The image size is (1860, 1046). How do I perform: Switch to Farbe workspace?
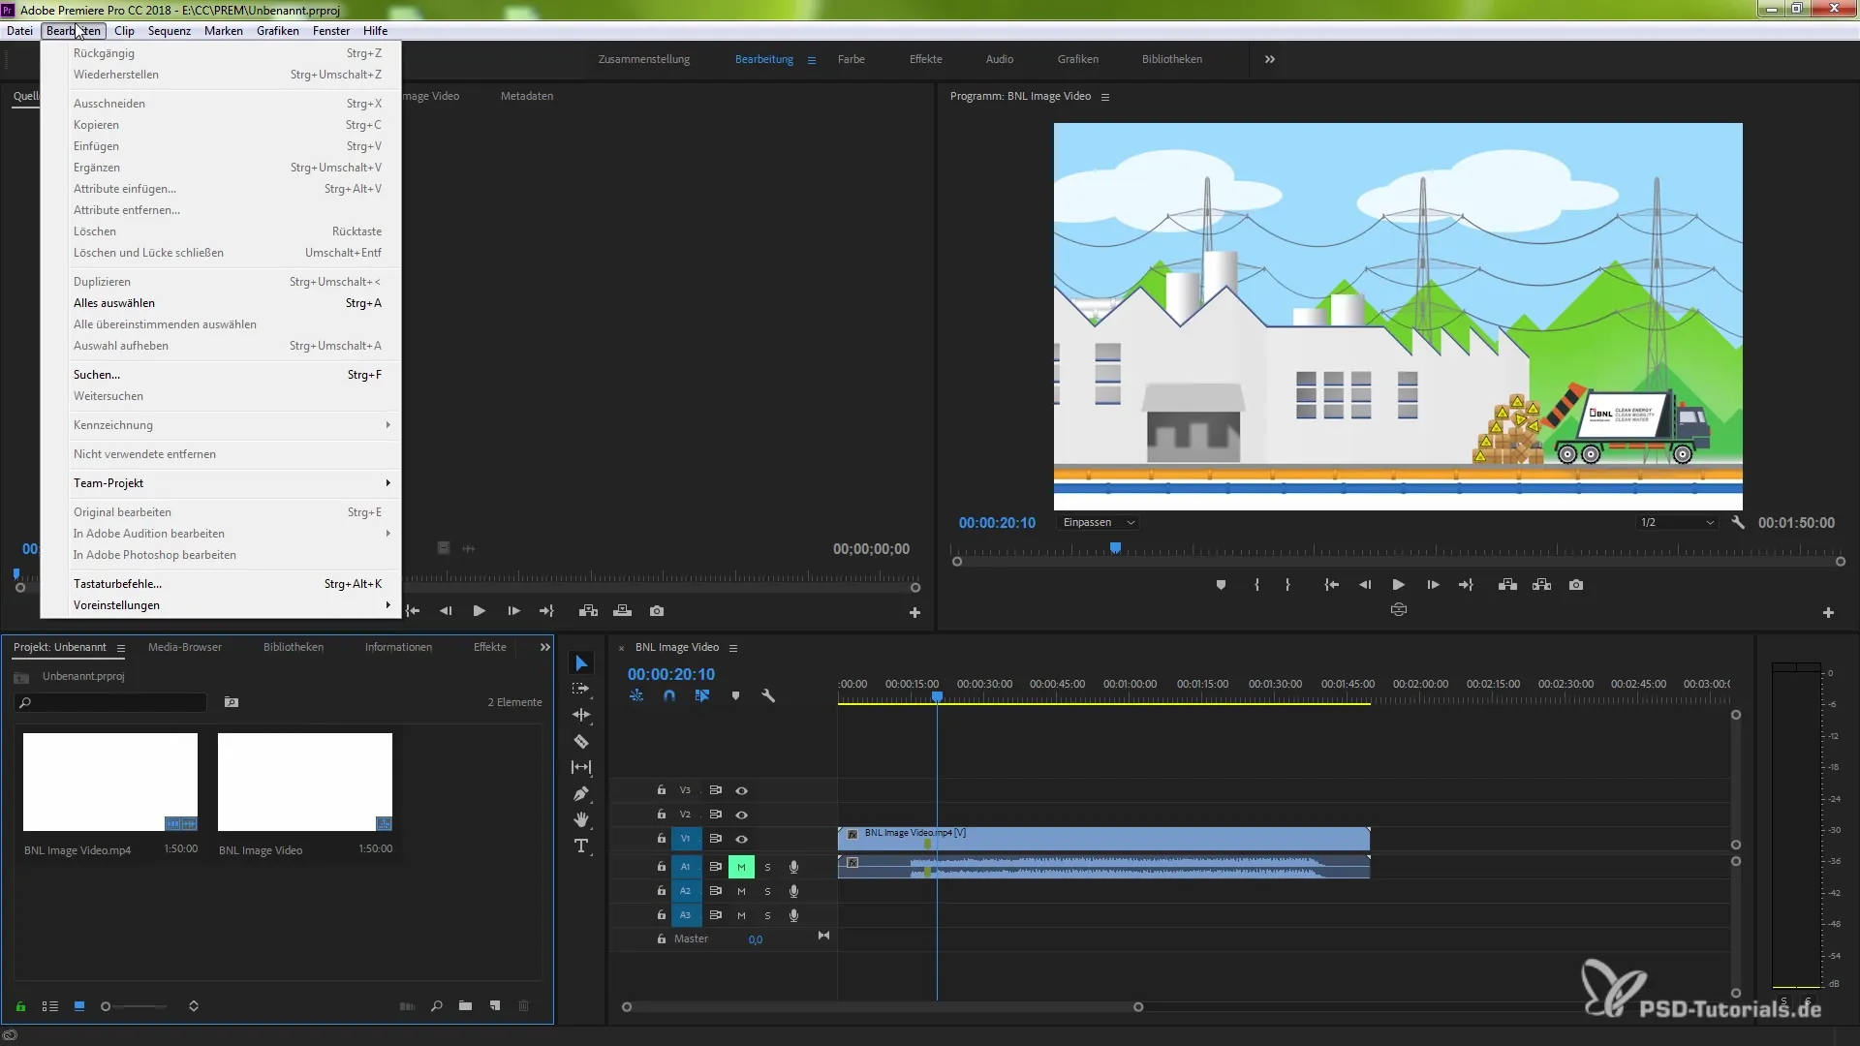click(851, 59)
